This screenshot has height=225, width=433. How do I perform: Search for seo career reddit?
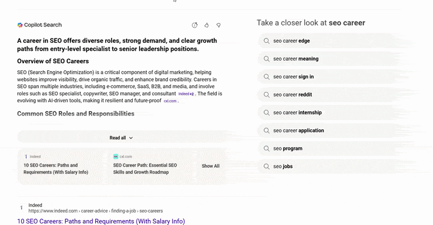click(x=329, y=95)
